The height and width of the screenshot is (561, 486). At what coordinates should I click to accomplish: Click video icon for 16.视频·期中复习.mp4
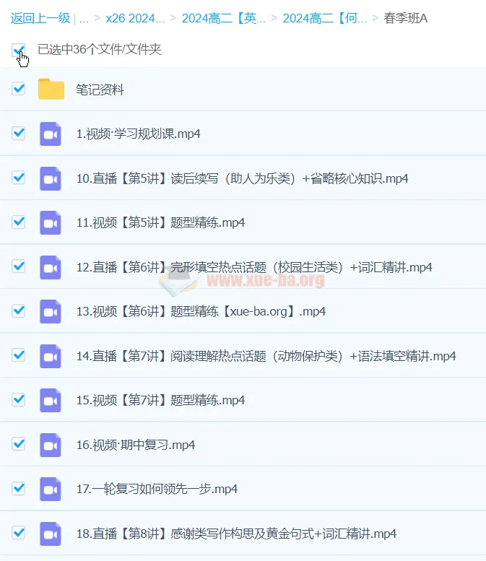coord(51,445)
